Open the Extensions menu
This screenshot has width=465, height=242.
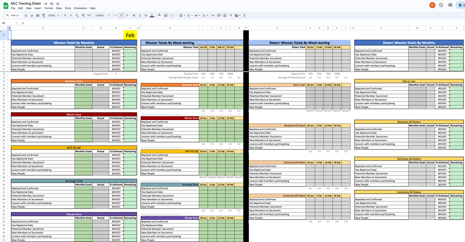[80, 8]
